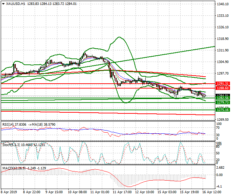Click the 8 Apr 2019 date label
The height and width of the screenshot is (196, 231).
8,192
